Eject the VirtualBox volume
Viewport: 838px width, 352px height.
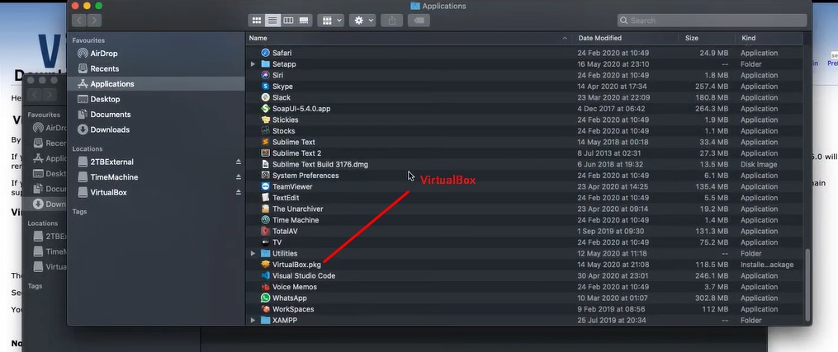tap(239, 193)
